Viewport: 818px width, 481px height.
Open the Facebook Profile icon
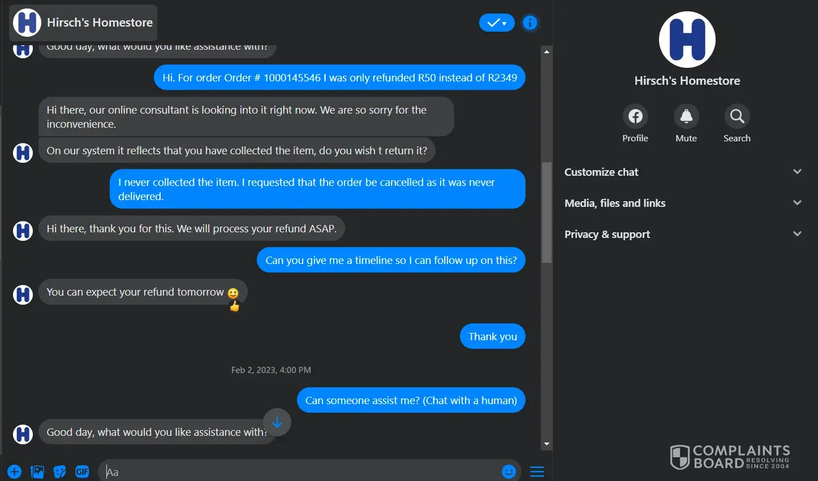635,116
